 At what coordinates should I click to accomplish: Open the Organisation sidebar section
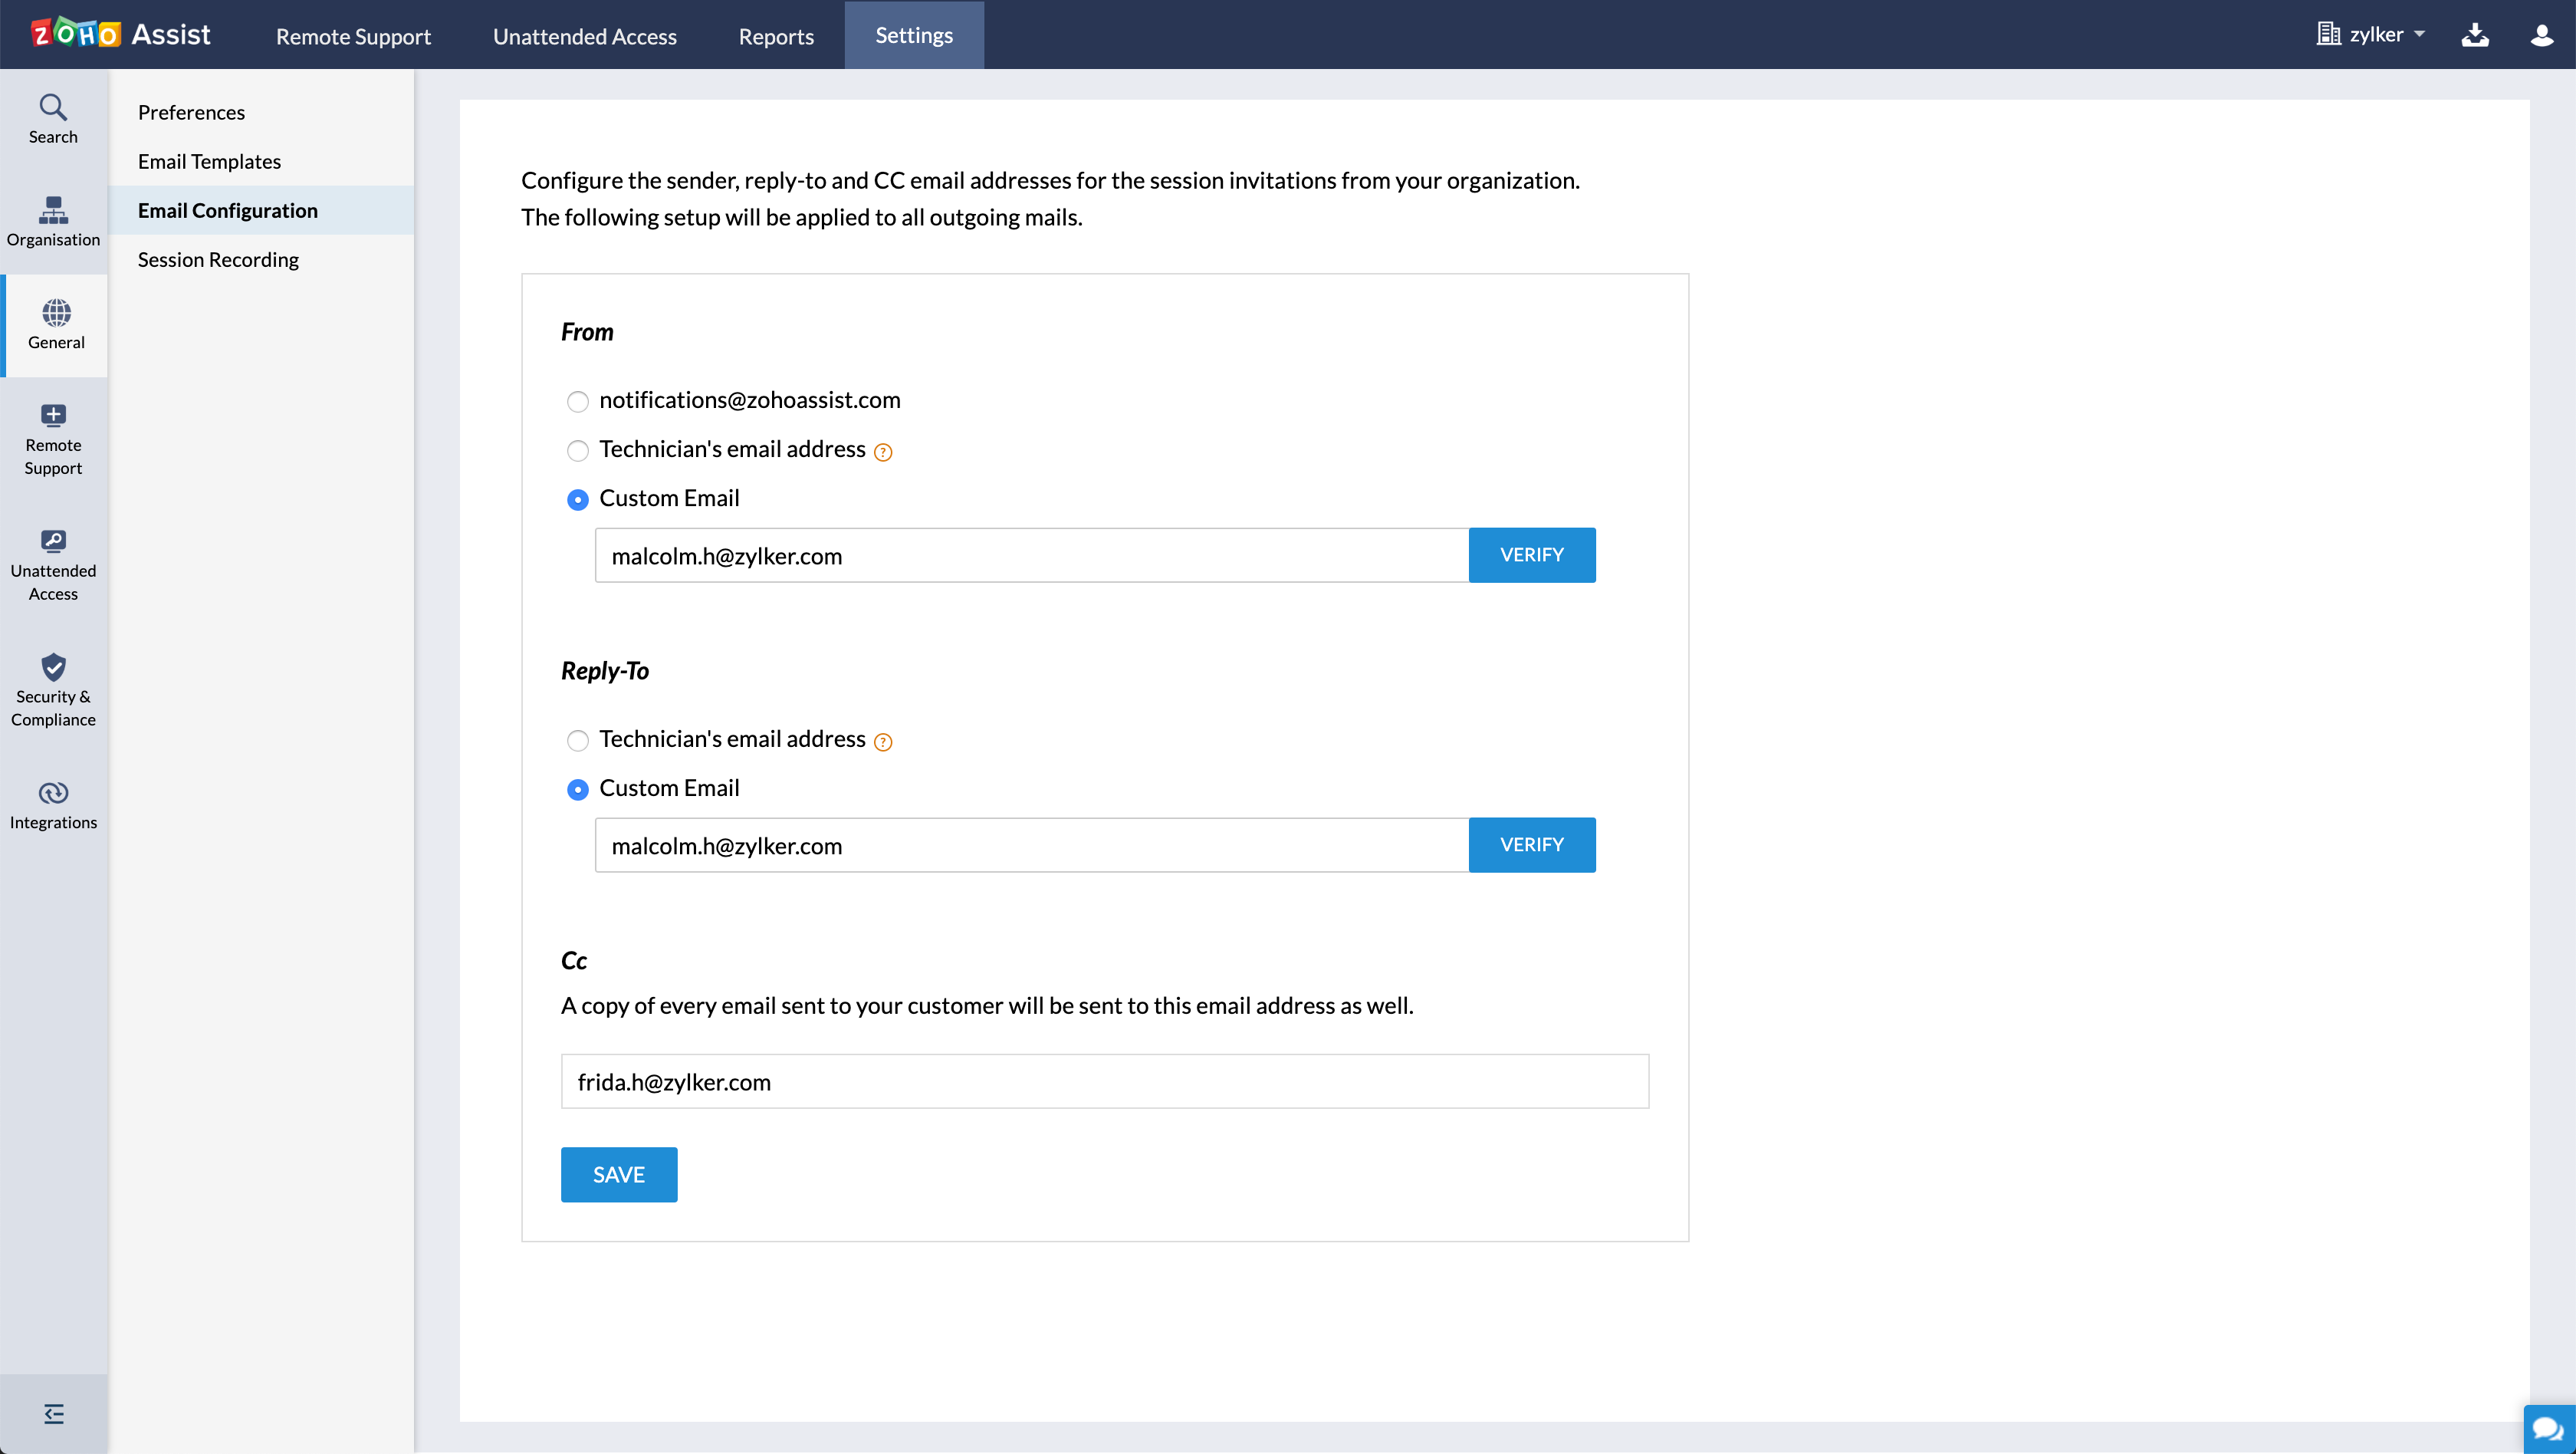(x=53, y=222)
